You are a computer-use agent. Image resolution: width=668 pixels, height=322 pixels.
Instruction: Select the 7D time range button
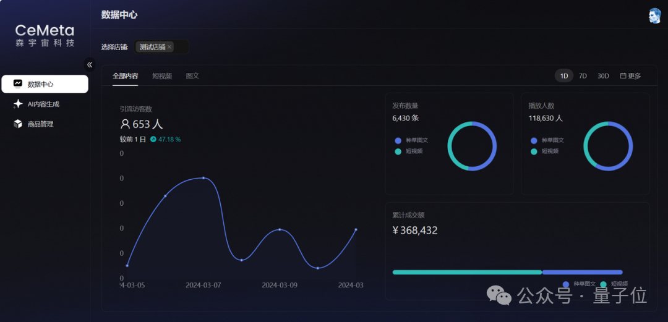(583, 76)
